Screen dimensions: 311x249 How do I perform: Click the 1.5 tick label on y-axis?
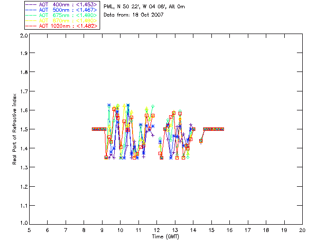[x=23, y=129]
